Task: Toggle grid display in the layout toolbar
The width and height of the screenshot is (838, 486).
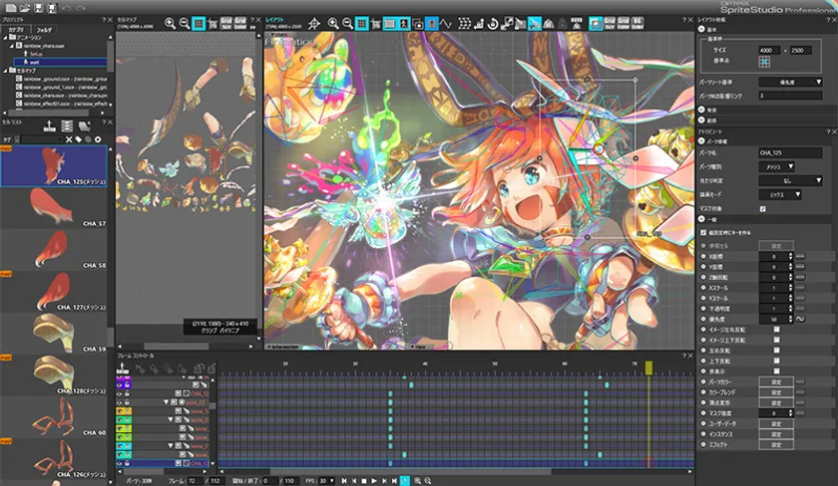Action: [x=363, y=22]
